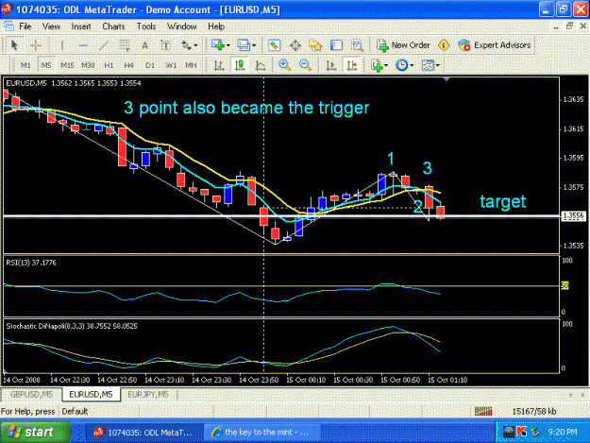Expand the periodicity dropdown arrow
Screen dimensions: 590x443
click(412, 65)
